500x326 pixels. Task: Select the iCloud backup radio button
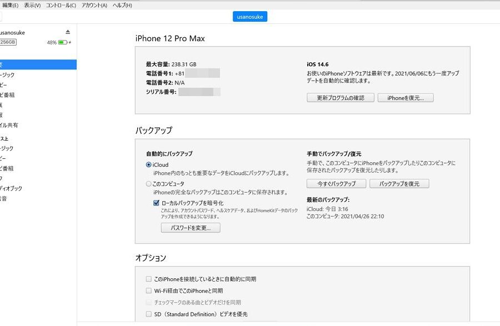(x=148, y=165)
